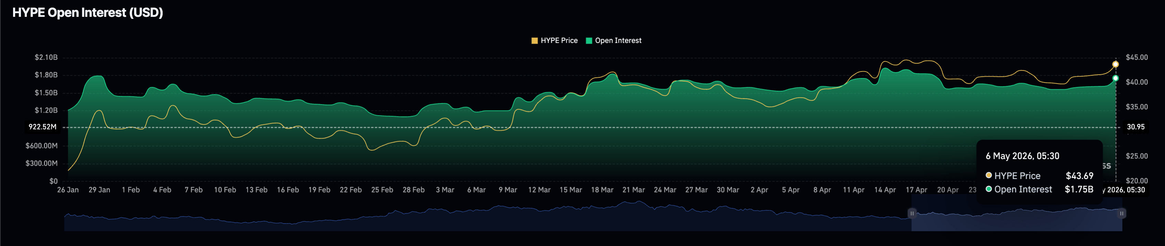Click the $40.00 right axis label

pyautogui.click(x=1136, y=82)
